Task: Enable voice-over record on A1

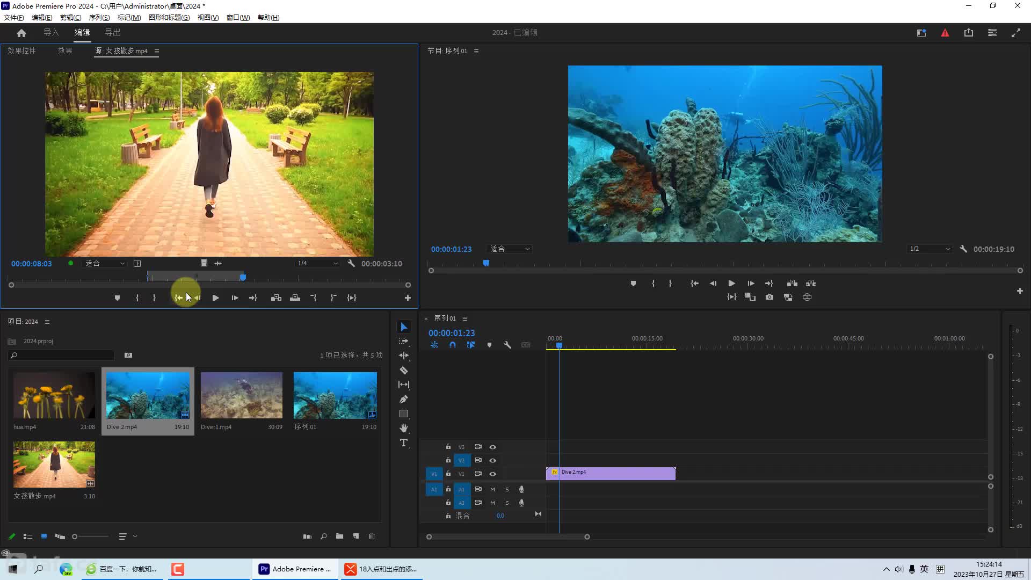Action: [521, 489]
